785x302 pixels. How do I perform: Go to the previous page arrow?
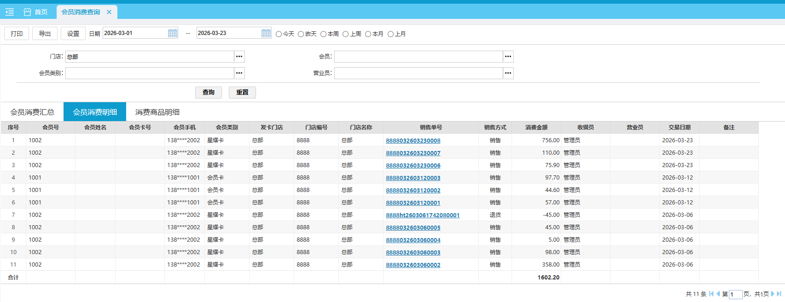[718, 294]
